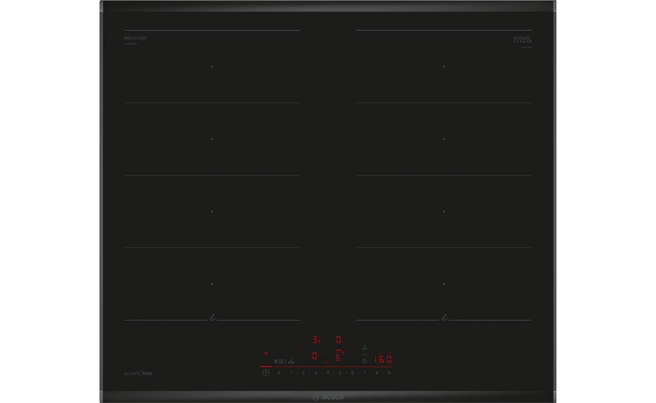Tap the clock timer icon
656x403 pixels.
[x=364, y=361]
